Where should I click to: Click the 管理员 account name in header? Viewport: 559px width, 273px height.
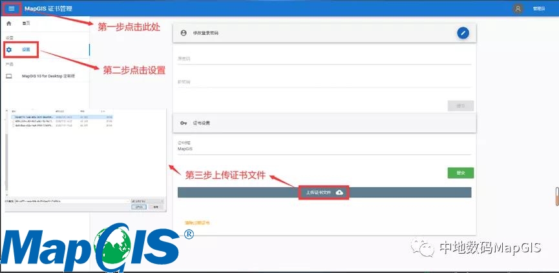(x=539, y=8)
